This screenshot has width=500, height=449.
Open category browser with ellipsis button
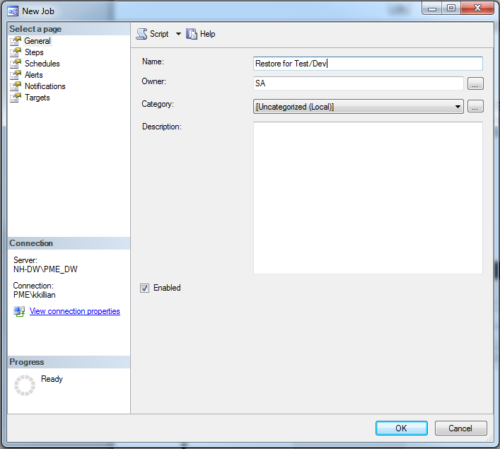[475, 107]
